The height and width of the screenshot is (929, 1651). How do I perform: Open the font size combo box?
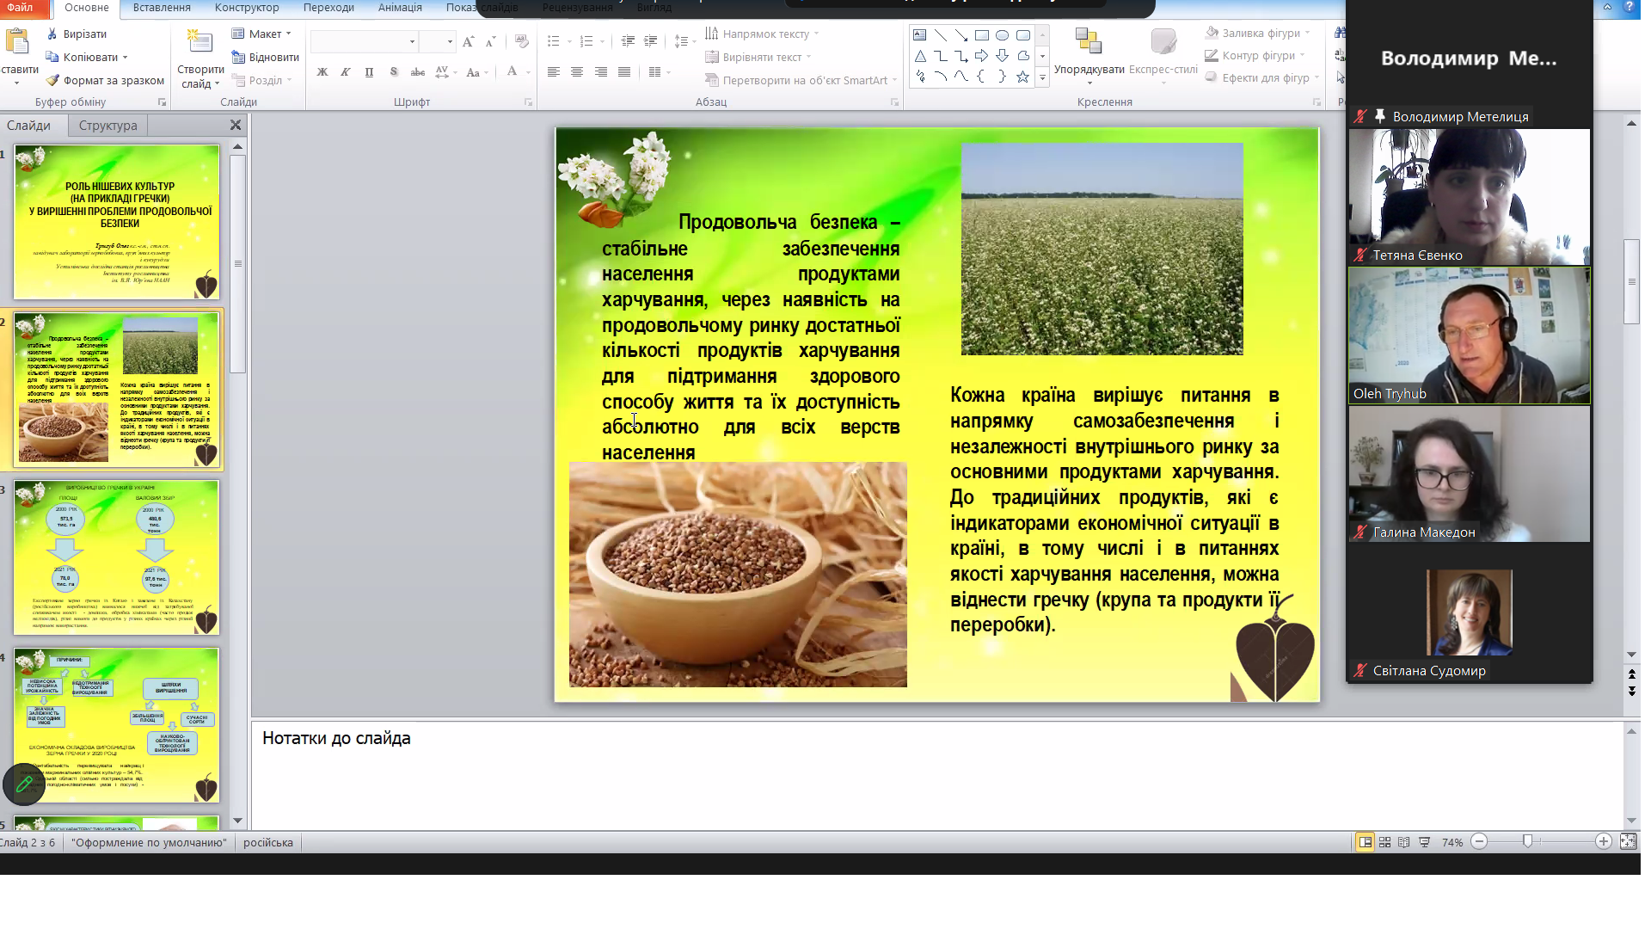(x=438, y=41)
